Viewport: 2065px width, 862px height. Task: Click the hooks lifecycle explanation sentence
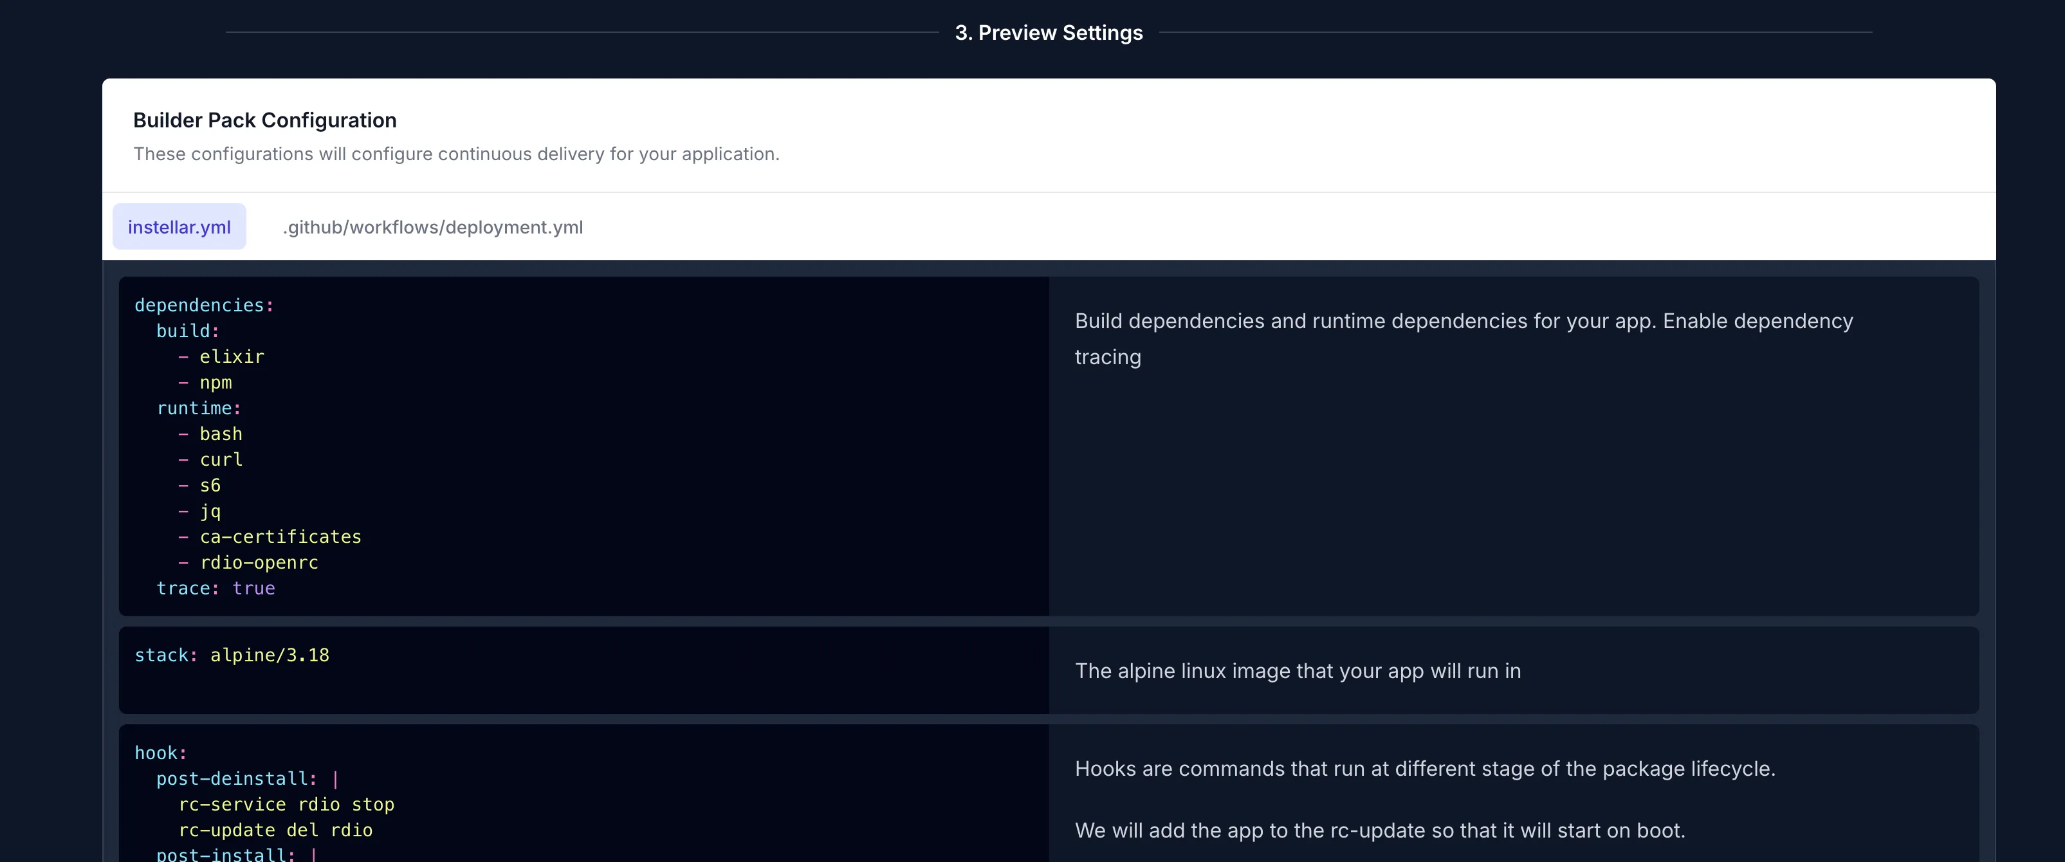click(1424, 769)
